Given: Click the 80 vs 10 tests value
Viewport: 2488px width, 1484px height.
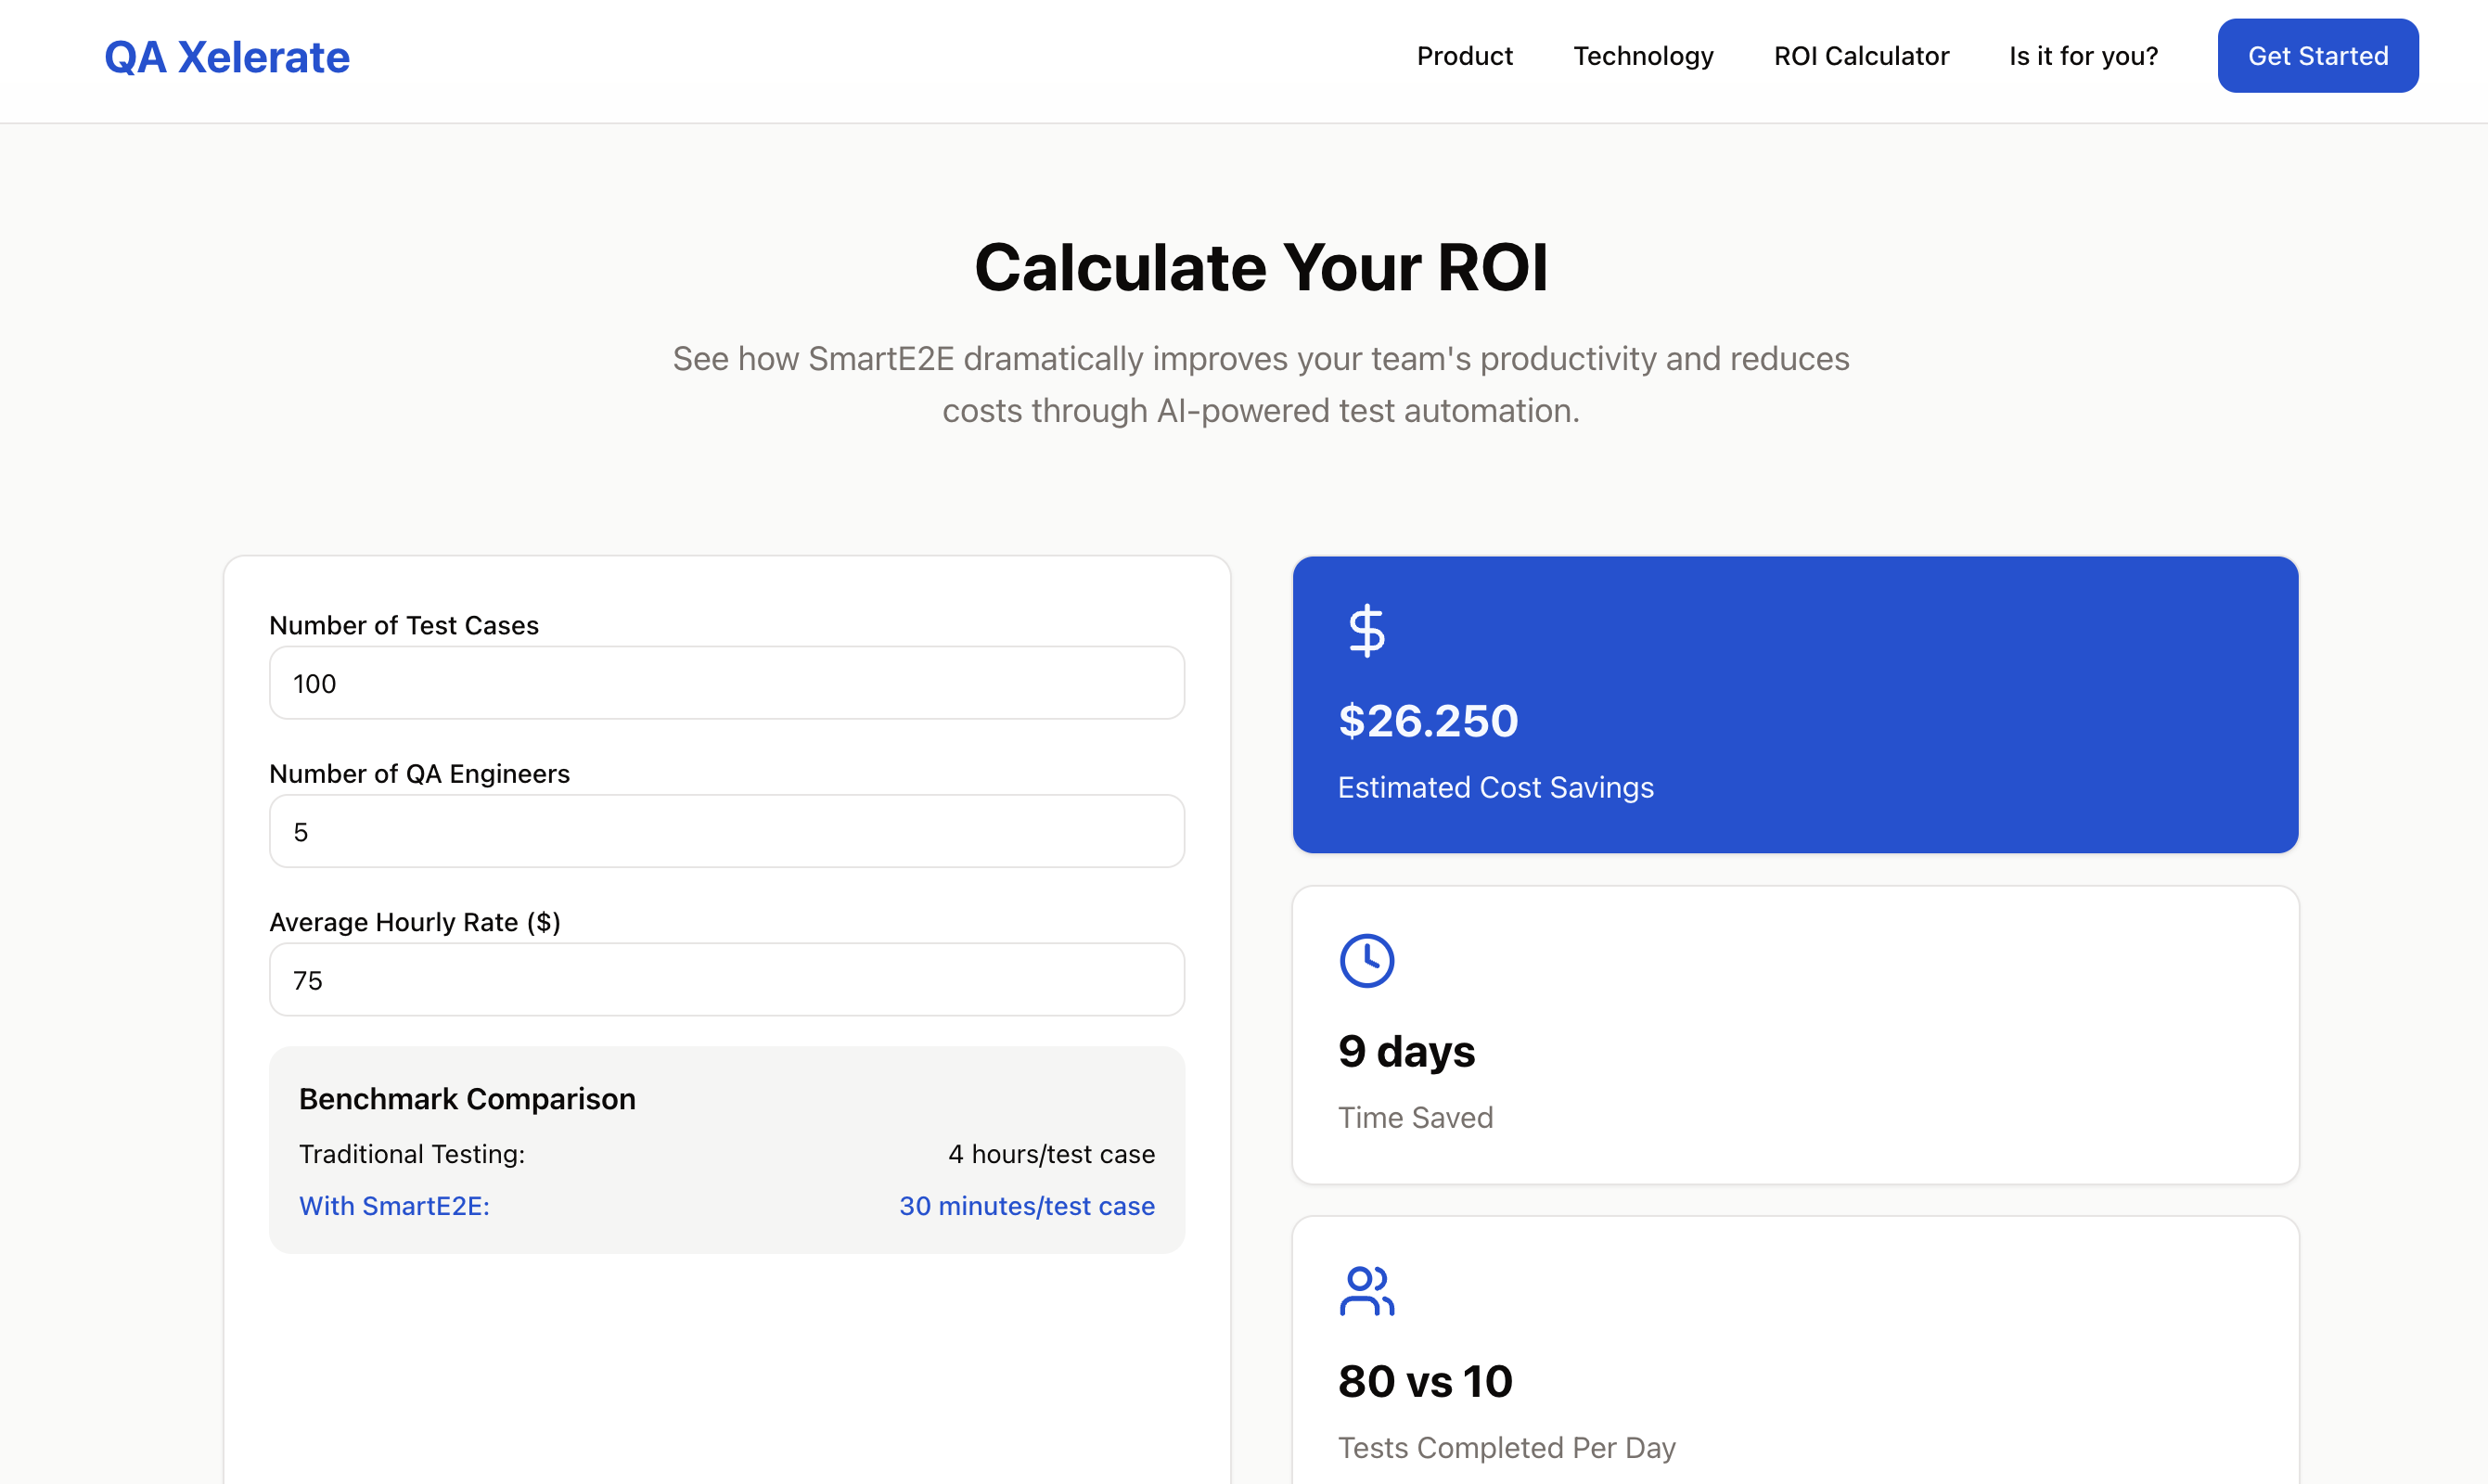Looking at the screenshot, I should click(1425, 1381).
